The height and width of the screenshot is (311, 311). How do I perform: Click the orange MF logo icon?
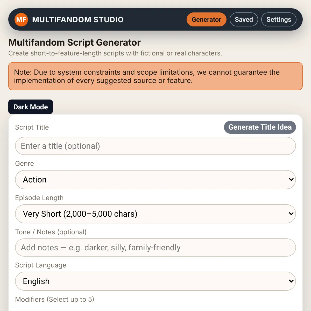point(21,19)
